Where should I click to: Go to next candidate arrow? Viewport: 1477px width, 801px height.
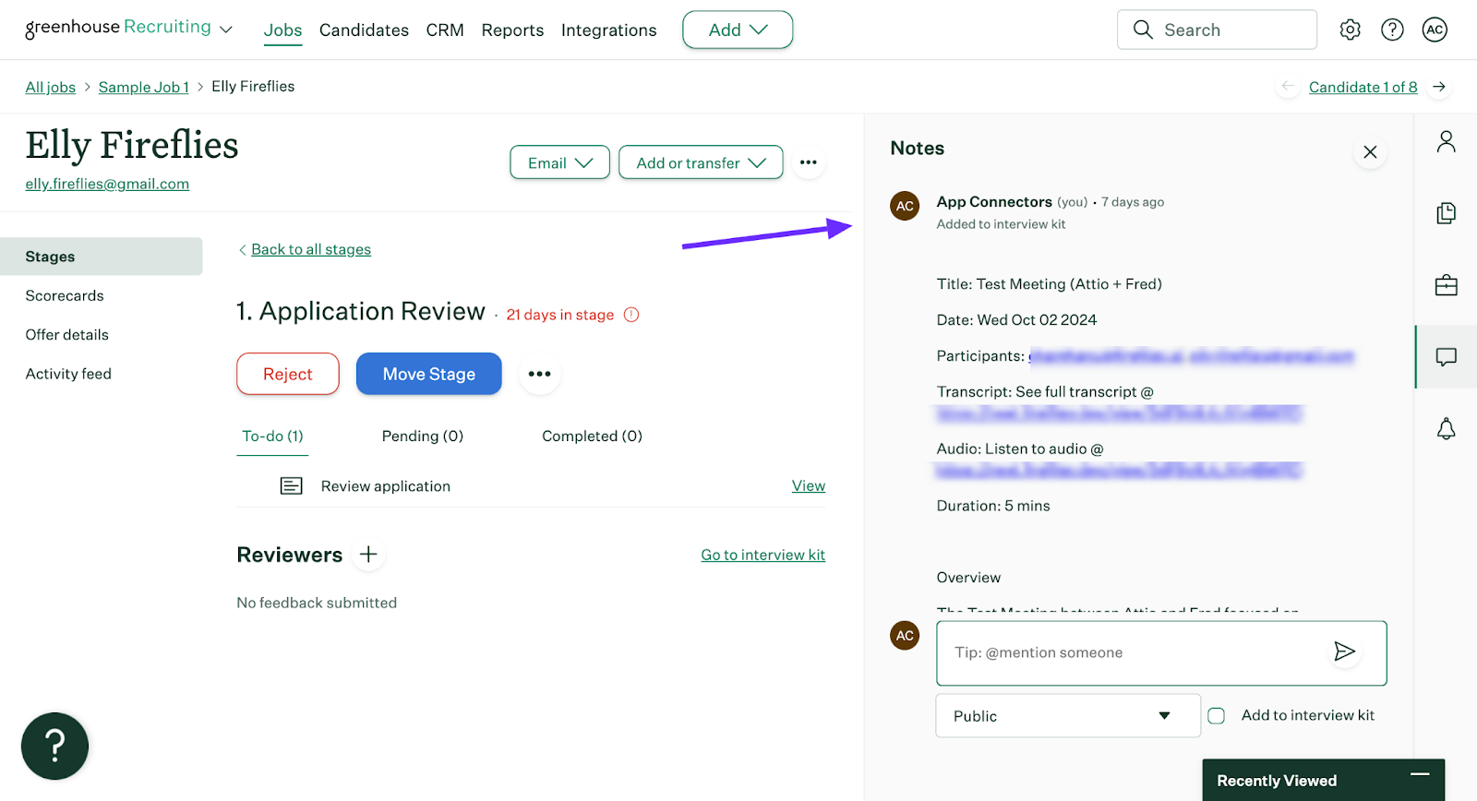pyautogui.click(x=1438, y=87)
